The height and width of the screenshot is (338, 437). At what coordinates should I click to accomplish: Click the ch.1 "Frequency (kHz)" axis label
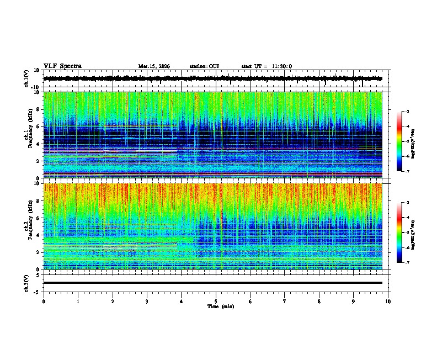[x=30, y=128]
